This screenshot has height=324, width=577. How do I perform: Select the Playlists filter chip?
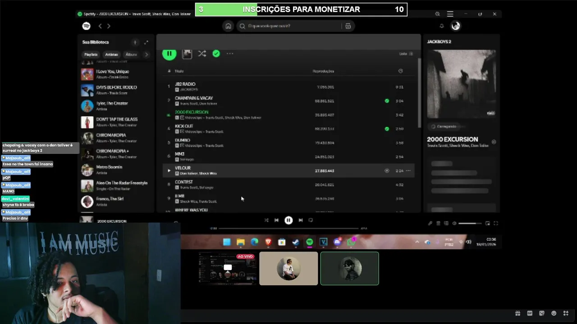pyautogui.click(x=91, y=54)
